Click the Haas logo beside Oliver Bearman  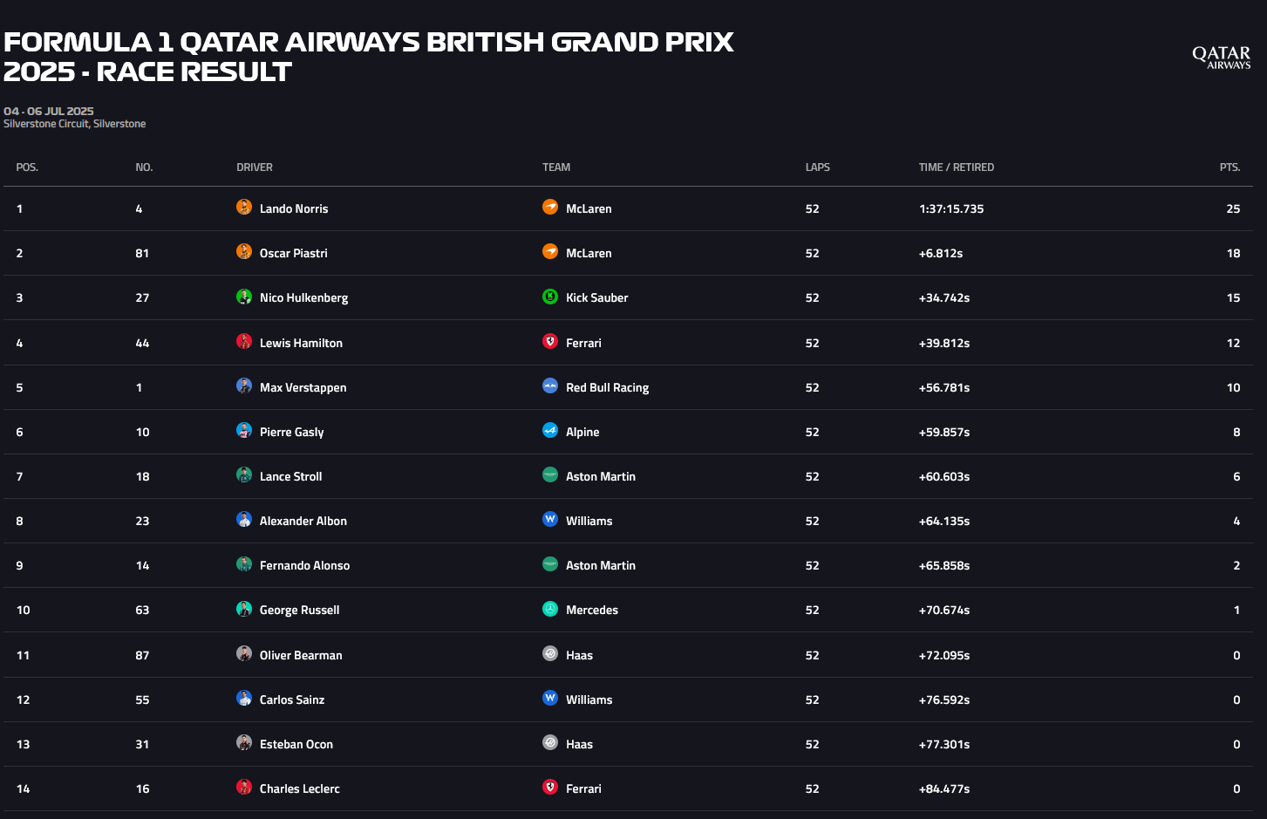click(x=550, y=653)
